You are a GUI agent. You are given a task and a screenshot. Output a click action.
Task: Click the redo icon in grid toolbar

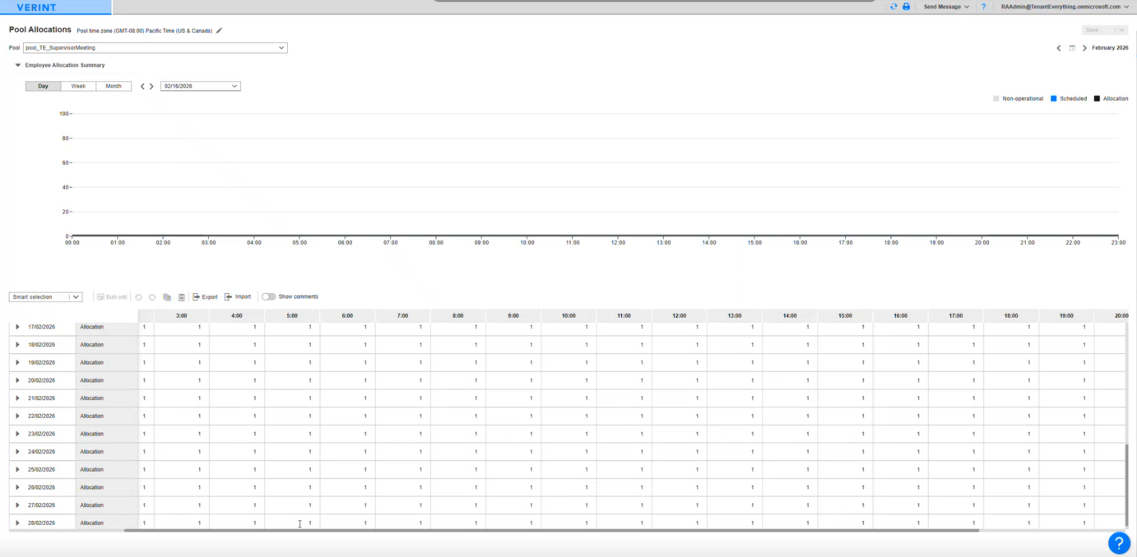tap(152, 297)
